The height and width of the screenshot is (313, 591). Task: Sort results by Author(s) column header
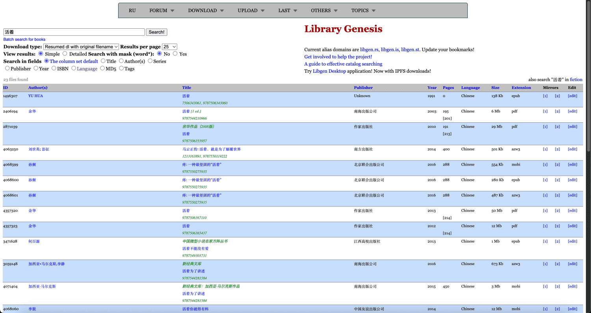[x=38, y=88]
